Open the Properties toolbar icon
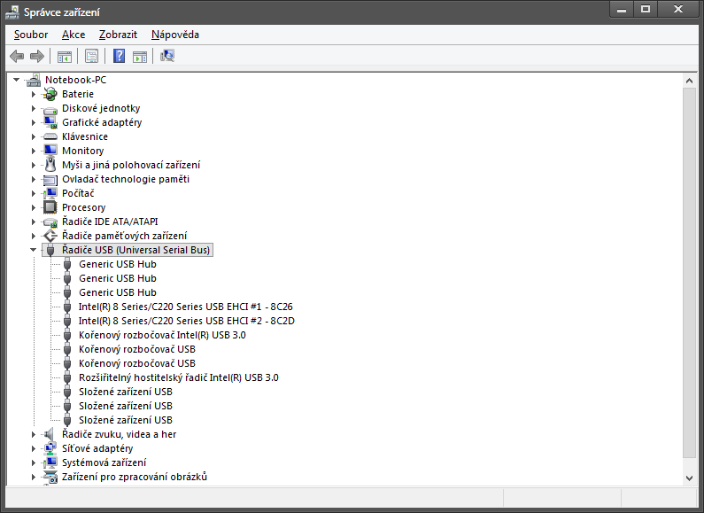This screenshot has width=704, height=513. [x=91, y=56]
